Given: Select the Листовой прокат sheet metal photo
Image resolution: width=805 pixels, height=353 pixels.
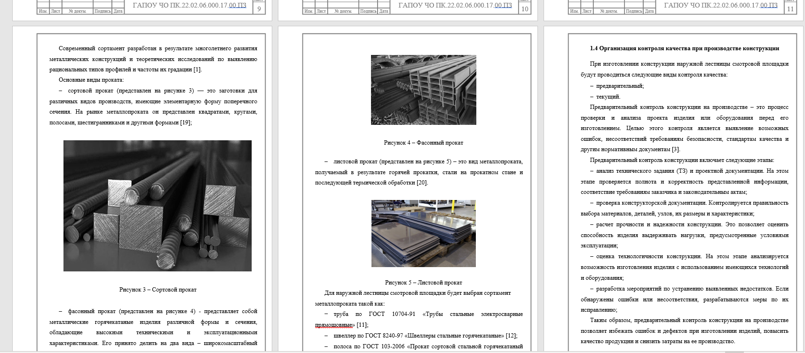Looking at the screenshot, I should 423,233.
